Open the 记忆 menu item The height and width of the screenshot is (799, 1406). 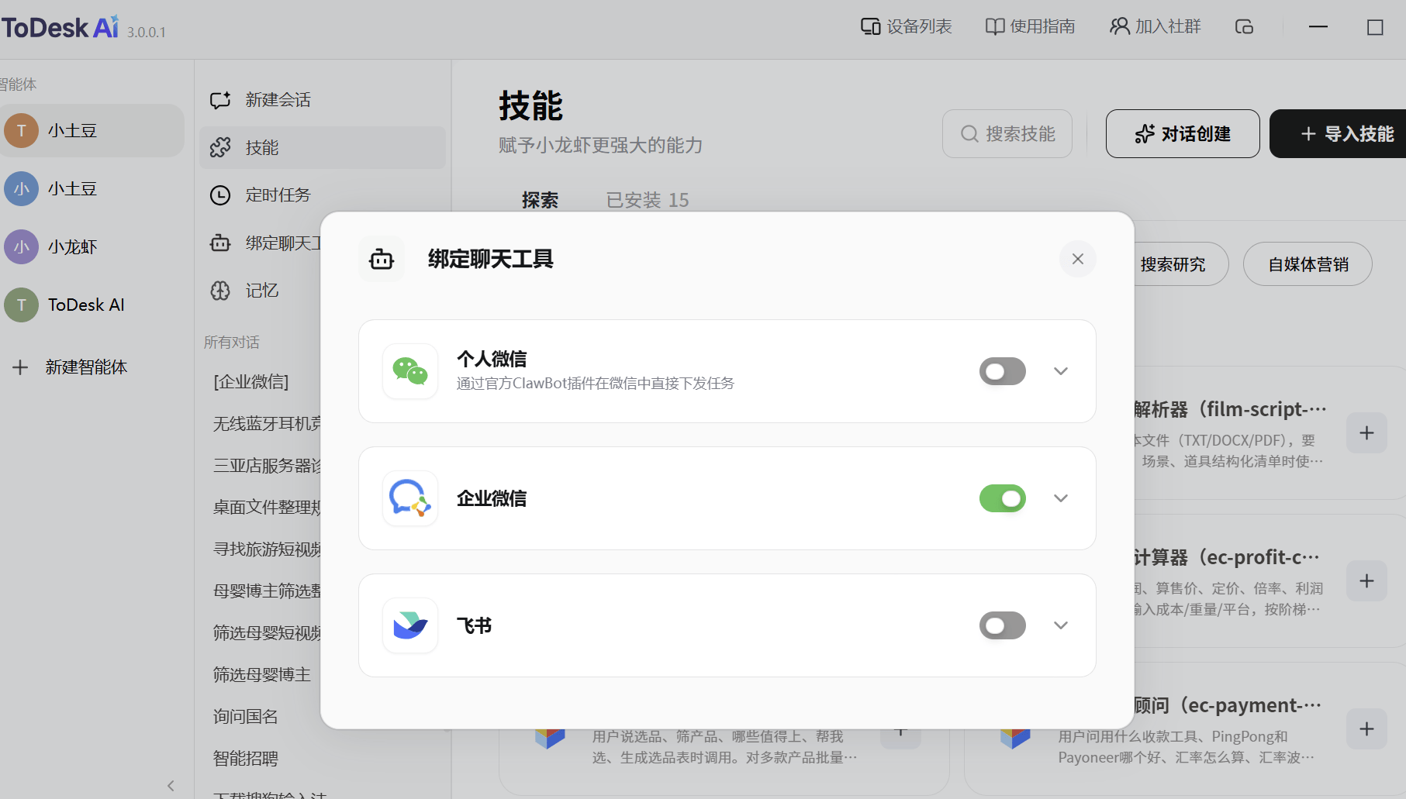pos(261,291)
